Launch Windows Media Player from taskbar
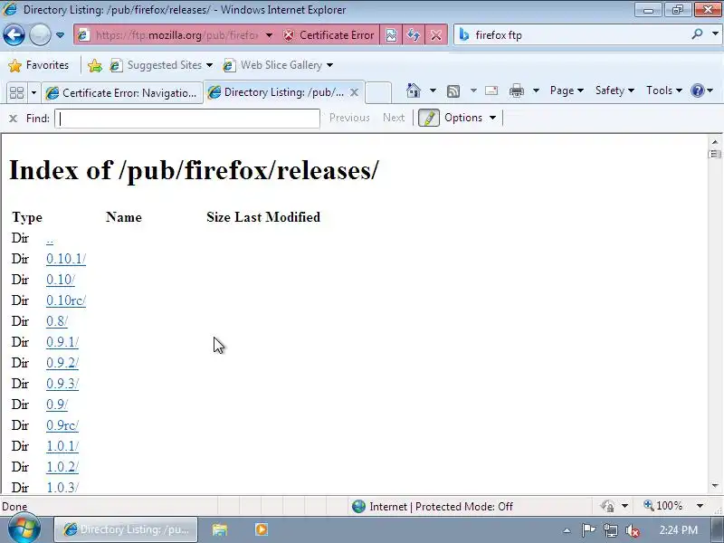724x543 pixels. [262, 529]
